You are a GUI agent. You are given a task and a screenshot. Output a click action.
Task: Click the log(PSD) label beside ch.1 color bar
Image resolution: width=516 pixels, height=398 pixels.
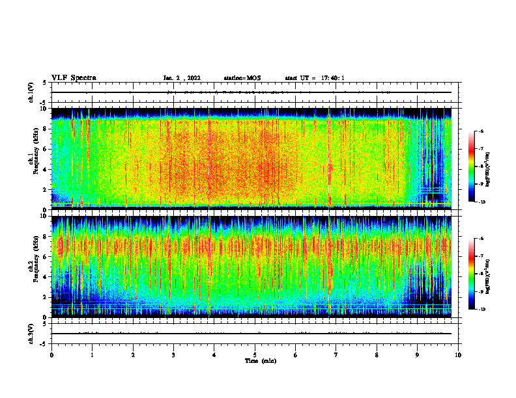[487, 170]
